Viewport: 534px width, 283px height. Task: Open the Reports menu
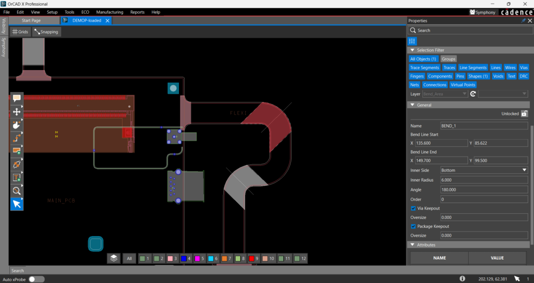(x=137, y=12)
